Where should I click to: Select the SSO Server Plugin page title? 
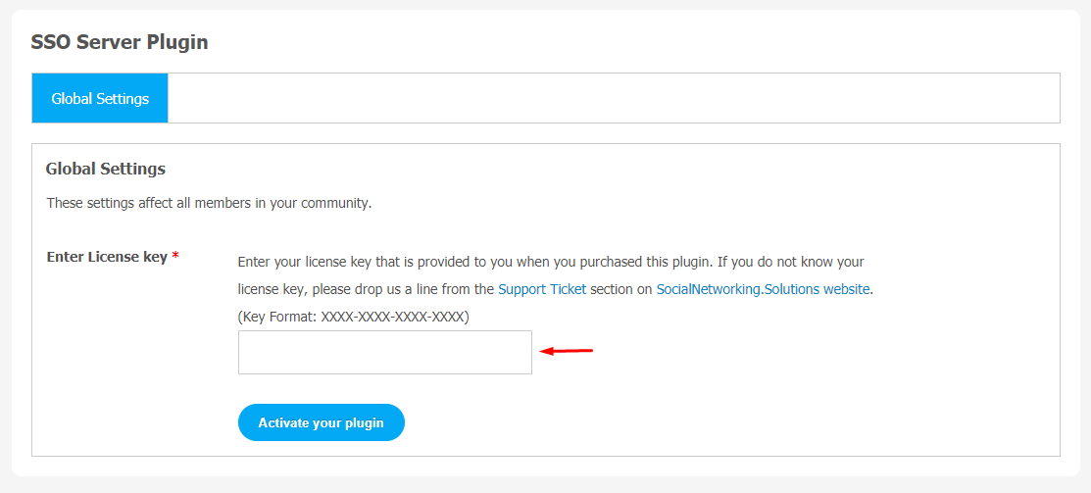120,42
